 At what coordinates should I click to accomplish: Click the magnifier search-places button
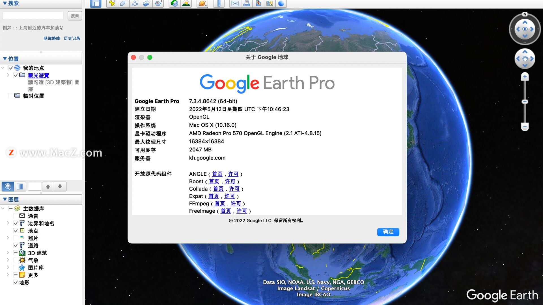pyautogui.click(x=8, y=186)
